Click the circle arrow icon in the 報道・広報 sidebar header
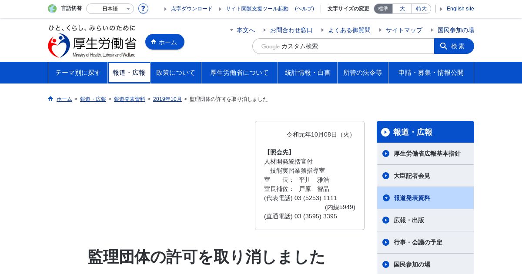Image resolution: width=522 pixels, height=274 pixels. tap(385, 132)
